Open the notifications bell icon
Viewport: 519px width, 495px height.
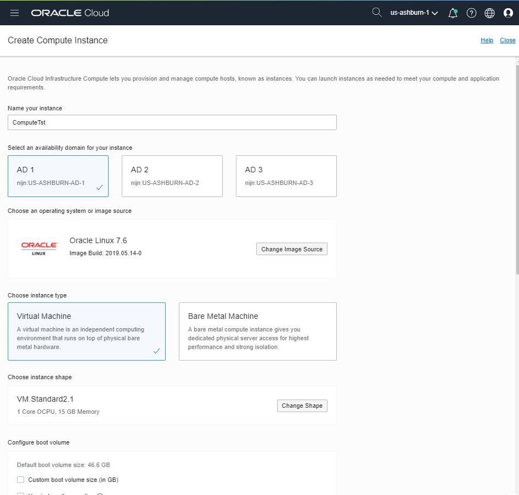[x=453, y=13]
